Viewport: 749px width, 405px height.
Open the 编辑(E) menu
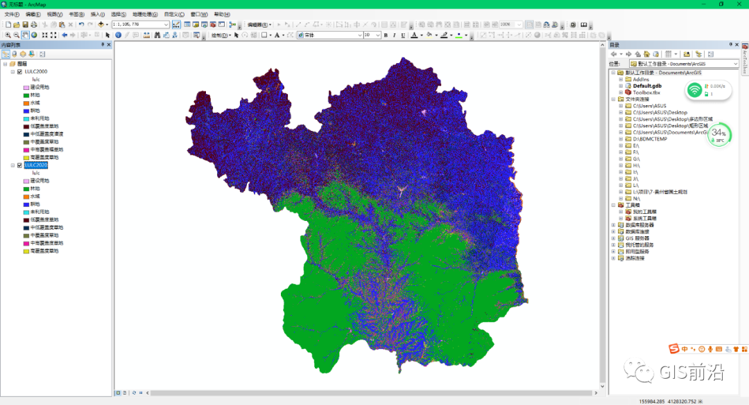pyautogui.click(x=33, y=15)
